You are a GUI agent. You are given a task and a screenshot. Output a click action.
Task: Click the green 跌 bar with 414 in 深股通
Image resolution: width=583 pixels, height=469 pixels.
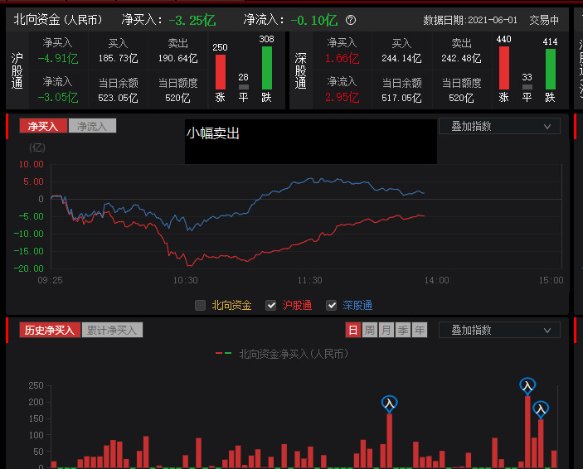pyautogui.click(x=551, y=69)
